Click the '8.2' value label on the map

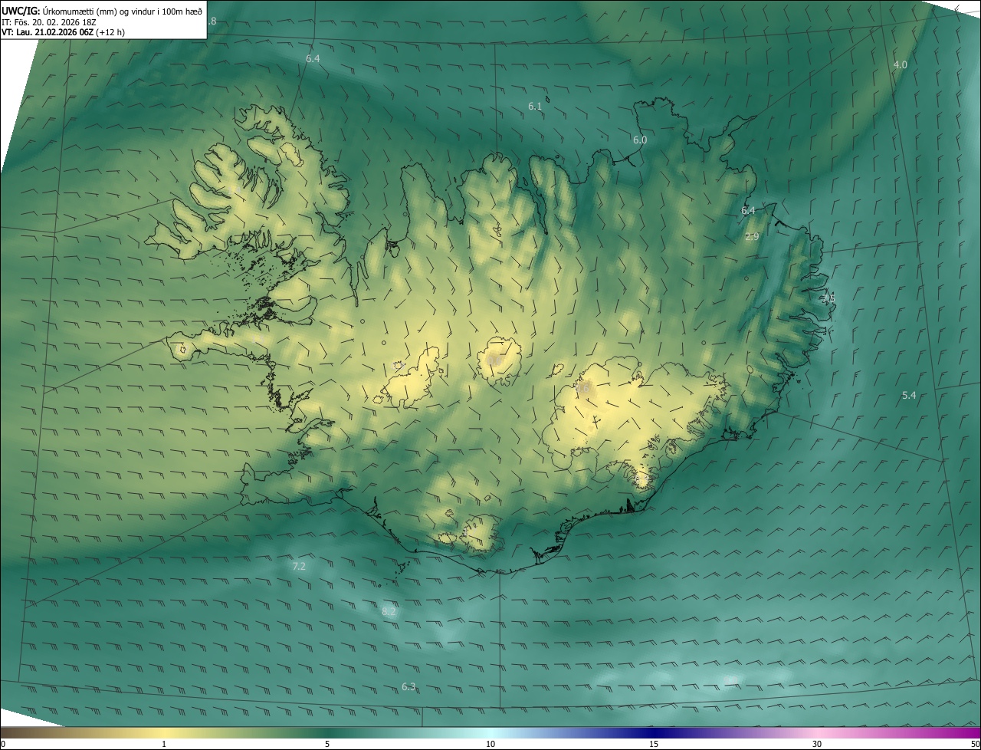[x=389, y=612]
